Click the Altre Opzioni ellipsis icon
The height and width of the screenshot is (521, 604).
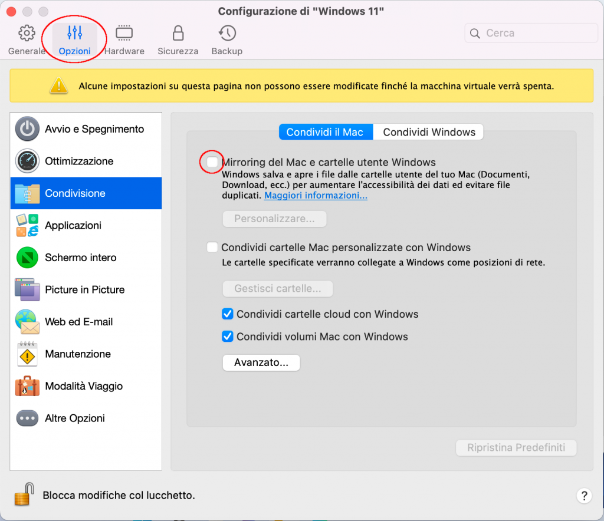tap(27, 418)
